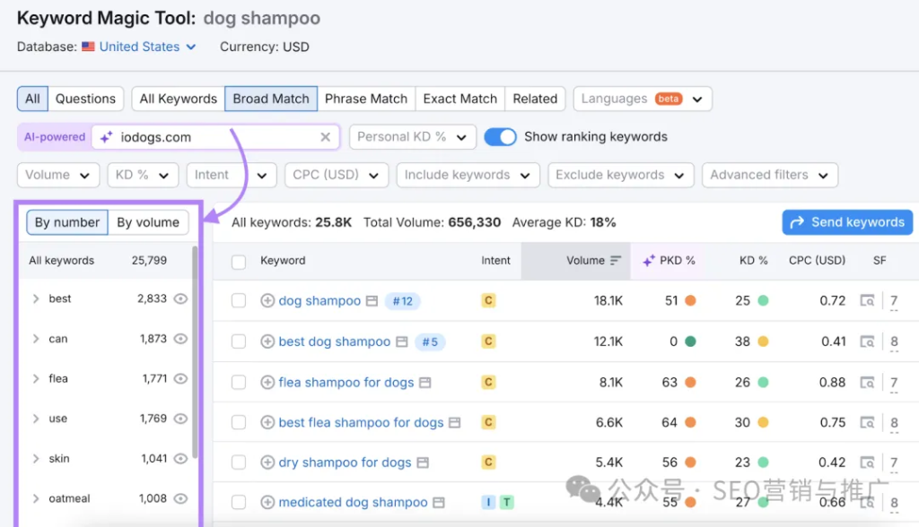Image resolution: width=919 pixels, height=527 pixels.
Task: Hide the 'flea' keyword group with the eye icon
Action: pyautogui.click(x=180, y=379)
